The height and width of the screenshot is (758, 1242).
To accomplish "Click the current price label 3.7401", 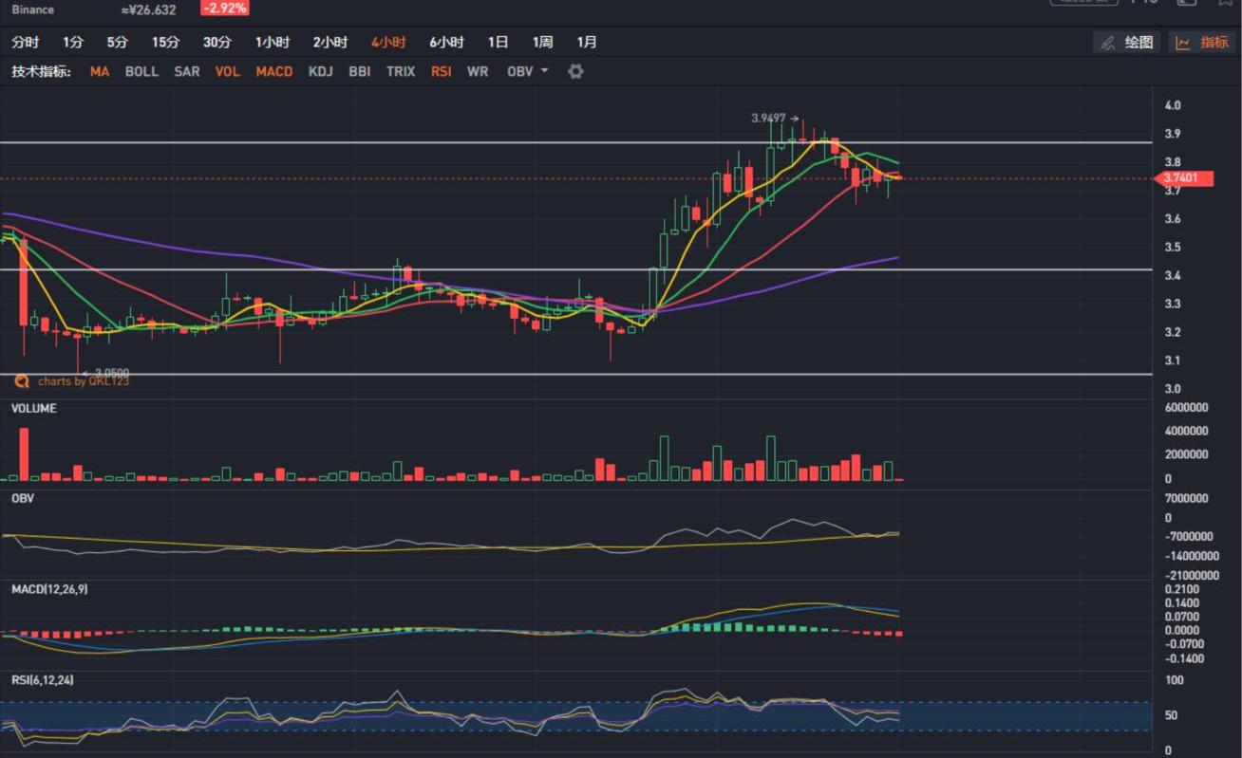I will pyautogui.click(x=1186, y=178).
